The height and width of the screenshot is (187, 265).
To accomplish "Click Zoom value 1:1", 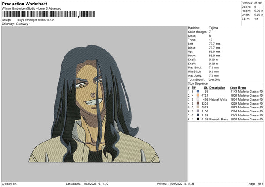I will 256,19.
